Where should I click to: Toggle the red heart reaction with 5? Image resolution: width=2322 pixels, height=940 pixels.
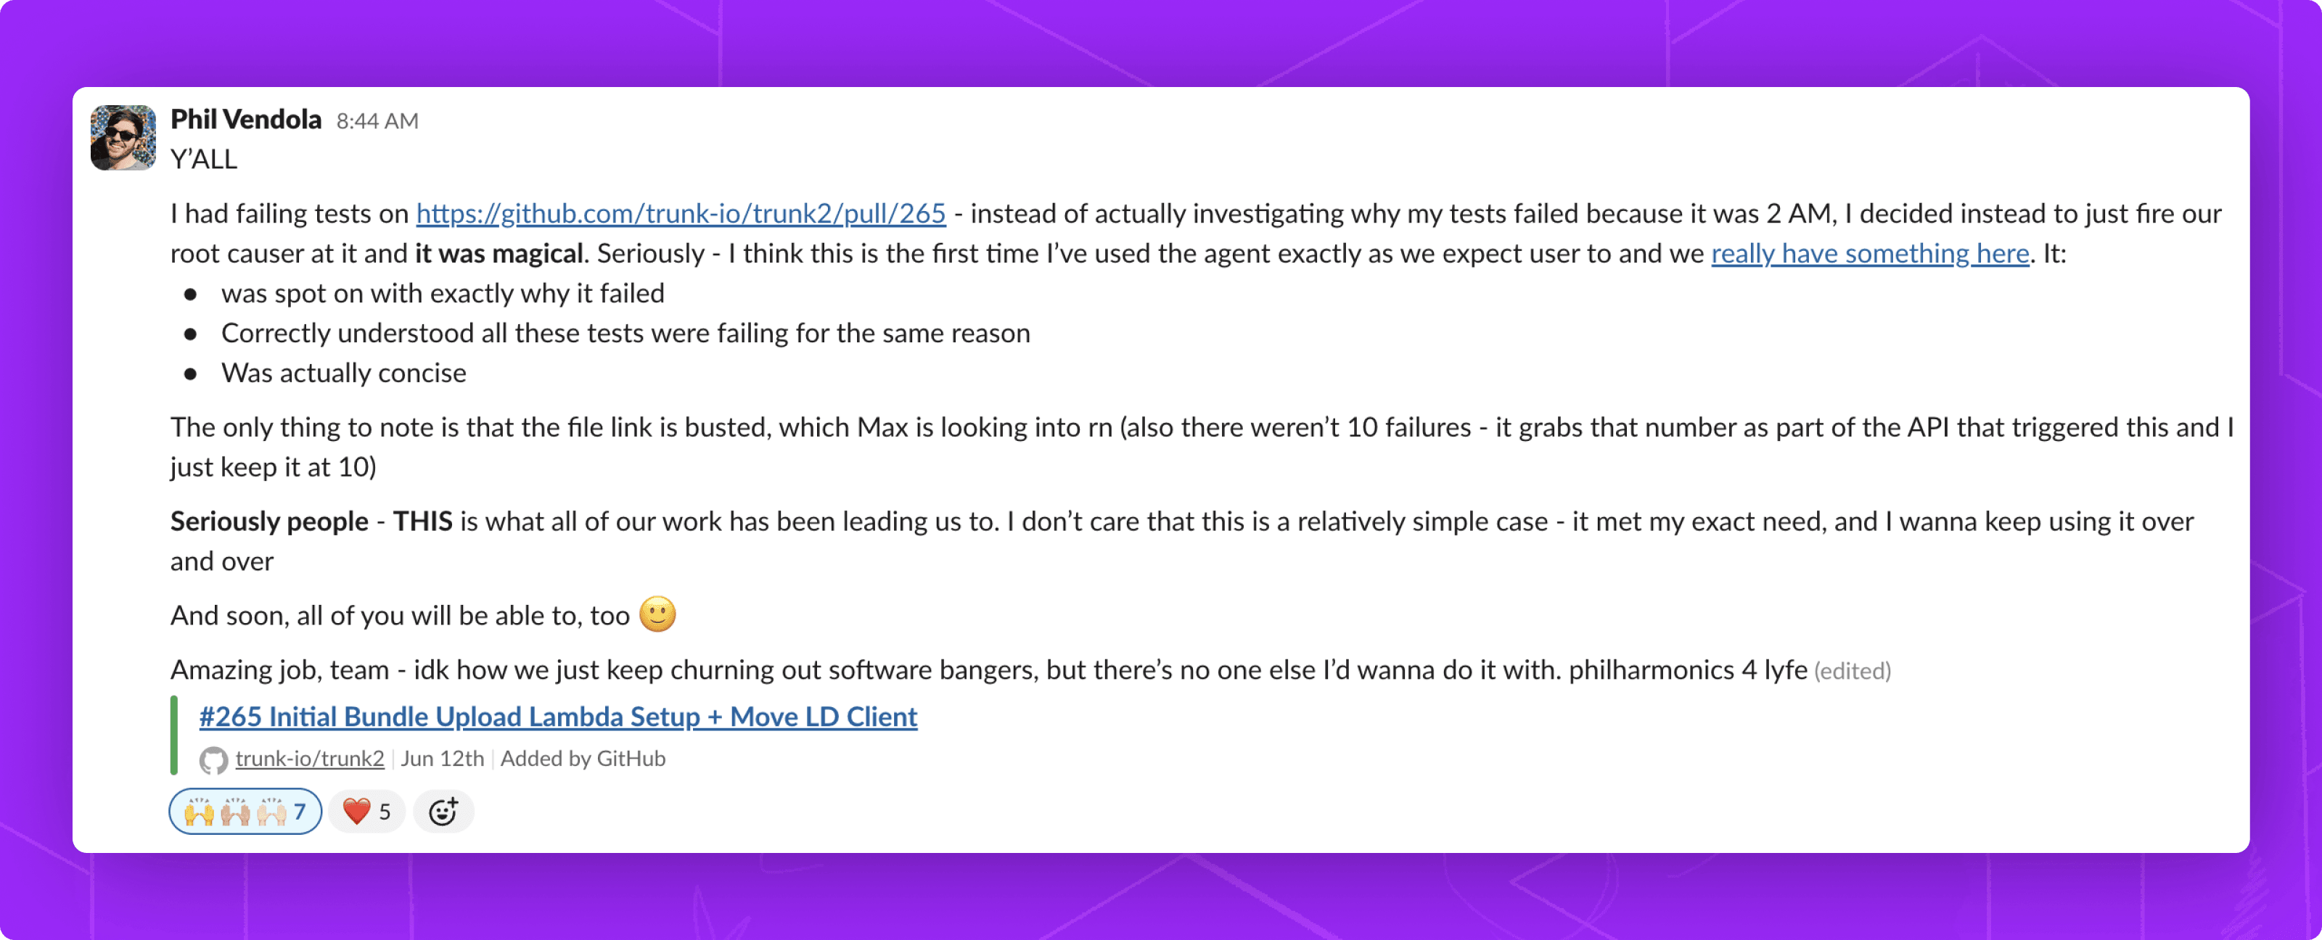coord(367,811)
